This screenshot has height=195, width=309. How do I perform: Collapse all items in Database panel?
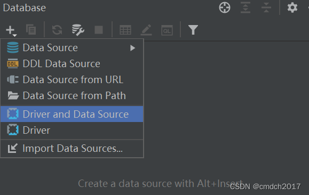click(266, 7)
